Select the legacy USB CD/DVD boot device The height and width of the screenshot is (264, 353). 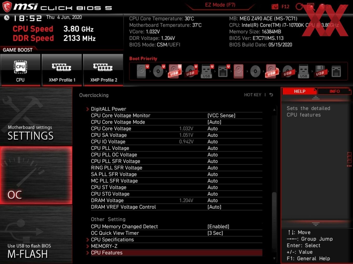coord(288,71)
